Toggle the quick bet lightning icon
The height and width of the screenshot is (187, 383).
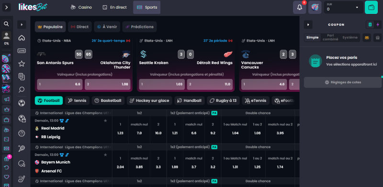pyautogui.click(x=378, y=24)
